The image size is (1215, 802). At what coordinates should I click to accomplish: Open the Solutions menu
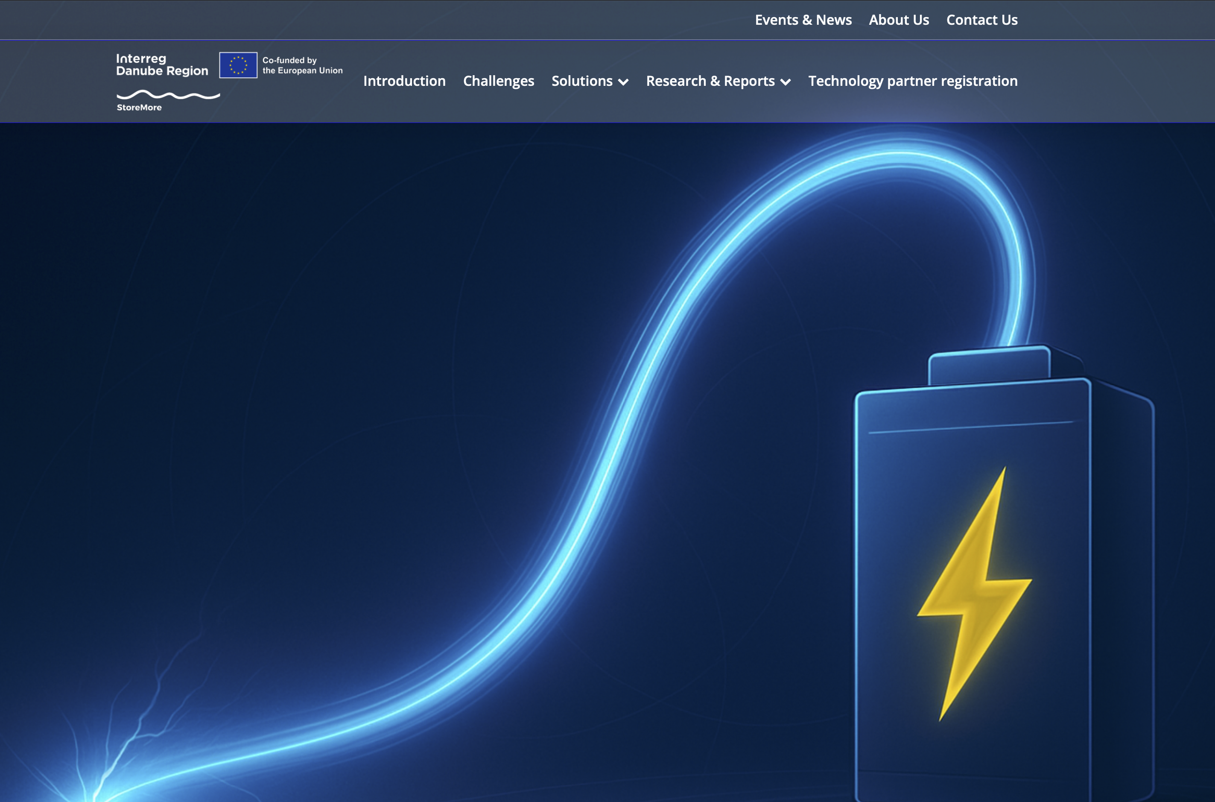tap(582, 81)
